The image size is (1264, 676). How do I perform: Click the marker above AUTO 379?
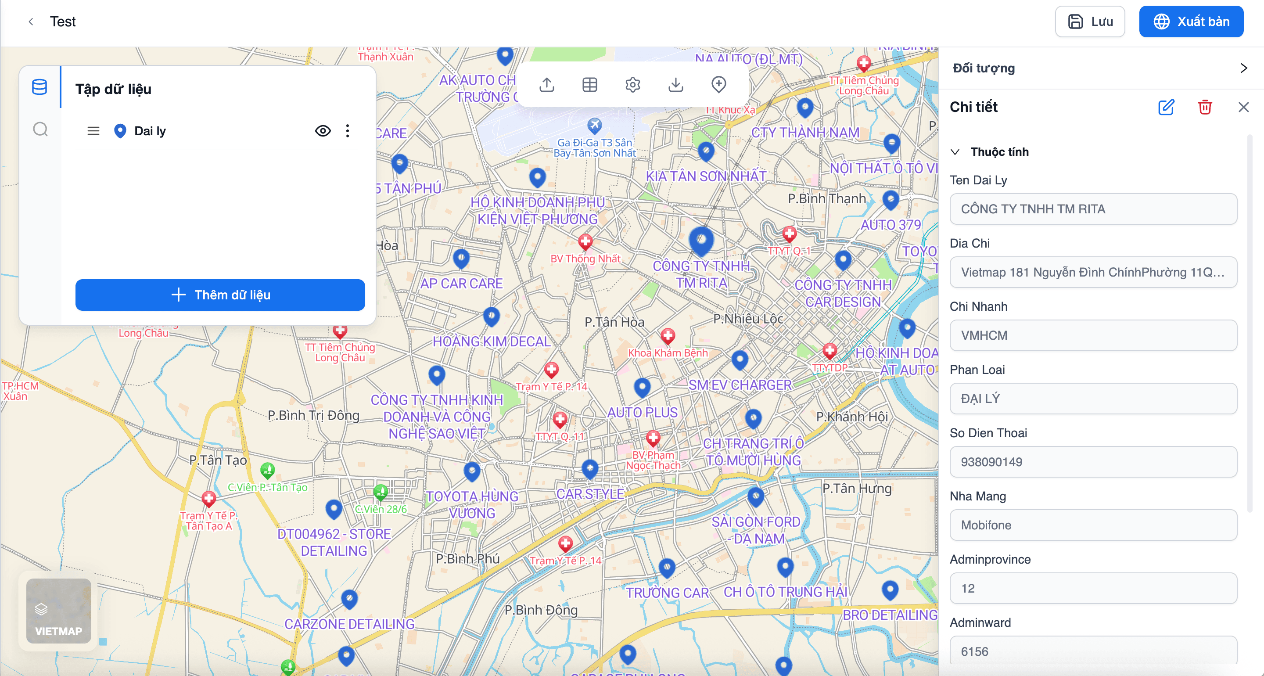point(891,200)
